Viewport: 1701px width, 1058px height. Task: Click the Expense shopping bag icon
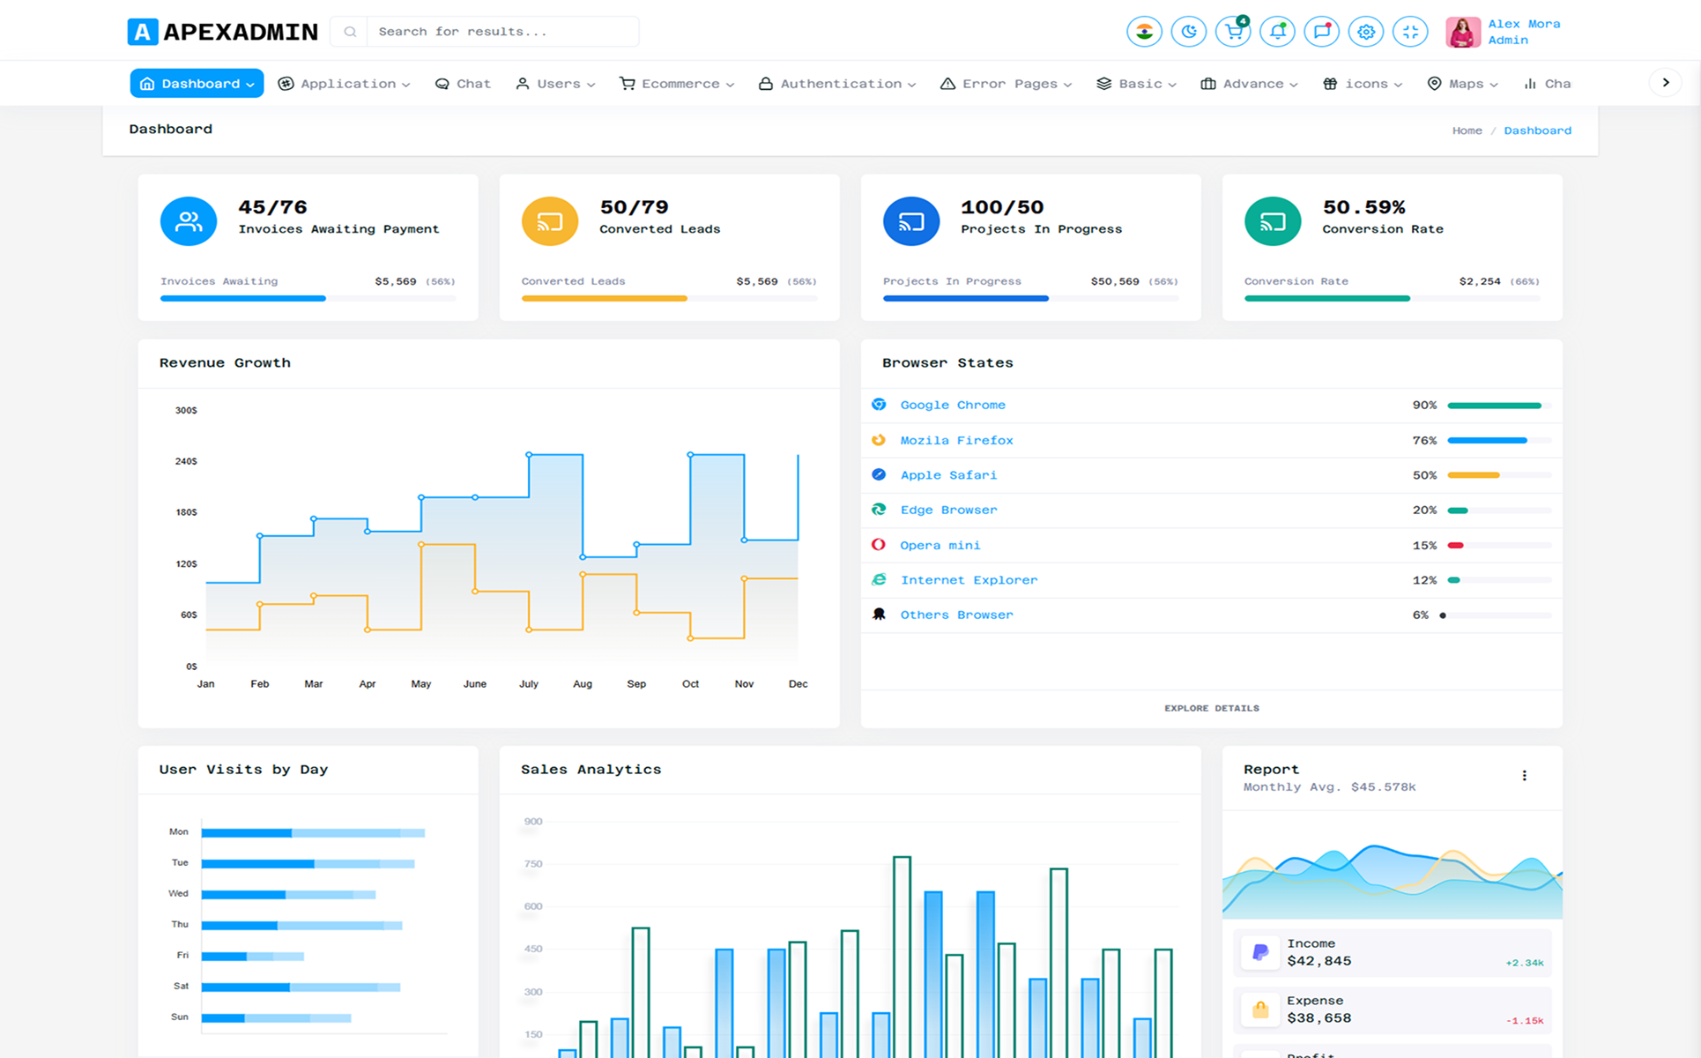[x=1260, y=1010]
